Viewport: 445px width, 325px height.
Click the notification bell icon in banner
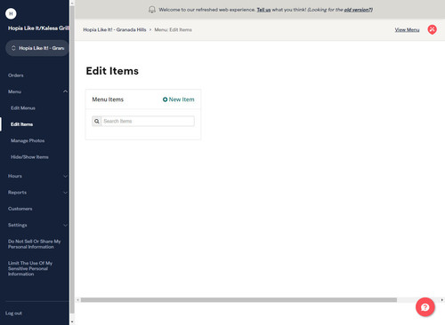point(152,10)
